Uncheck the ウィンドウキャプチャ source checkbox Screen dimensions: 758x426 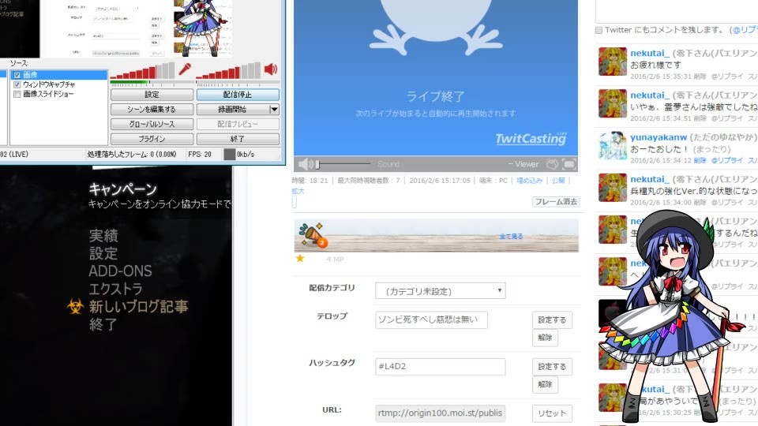(x=17, y=84)
